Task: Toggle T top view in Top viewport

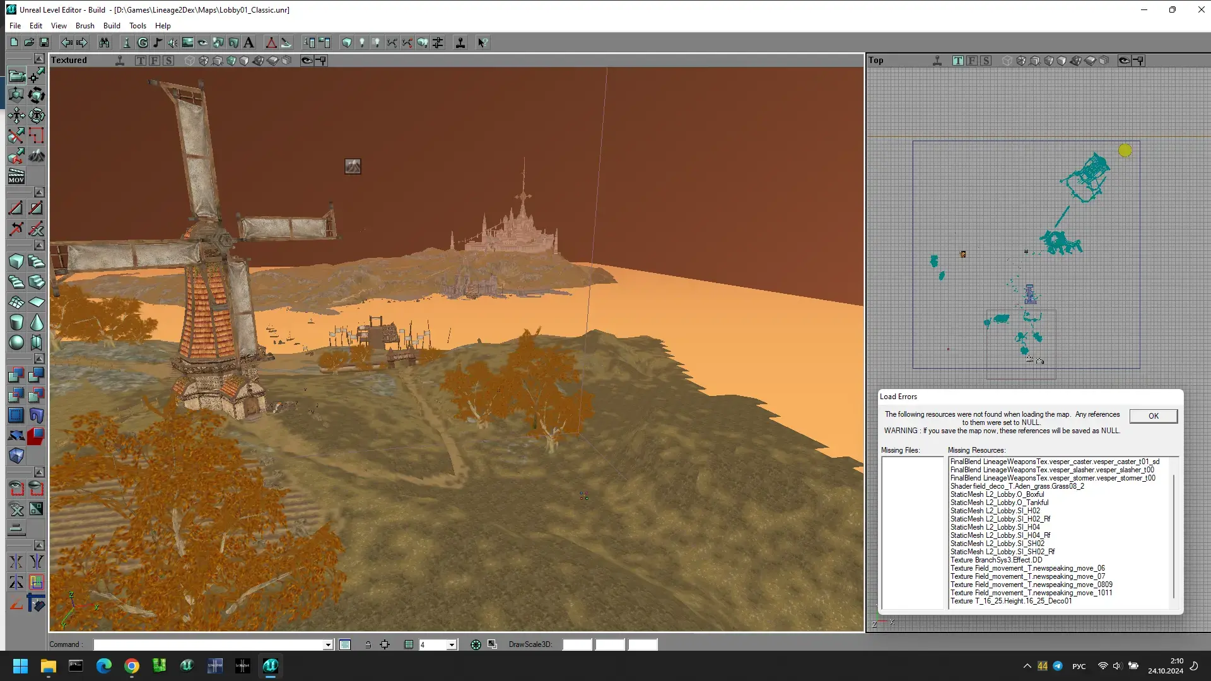Action: click(958, 61)
